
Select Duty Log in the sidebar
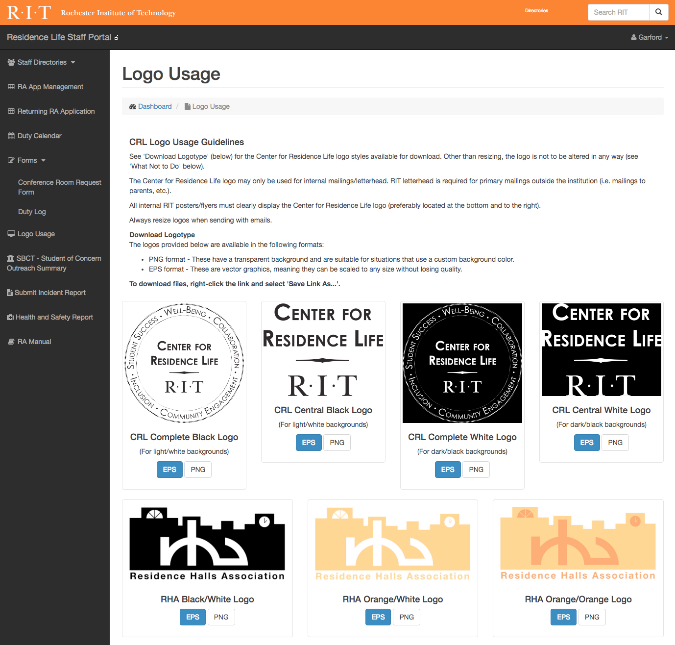32,212
